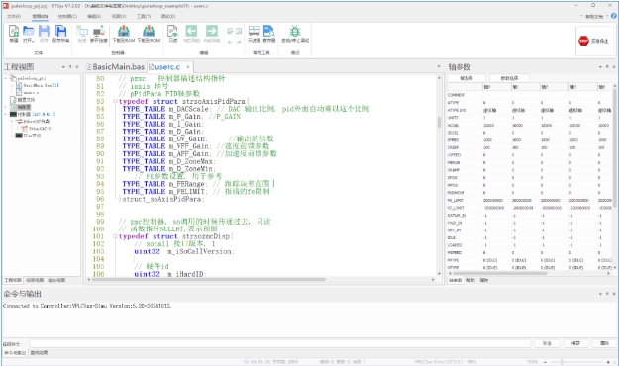Open the Controller menu in menu bar
Screen dimensions: 619x366
(x=67, y=16)
